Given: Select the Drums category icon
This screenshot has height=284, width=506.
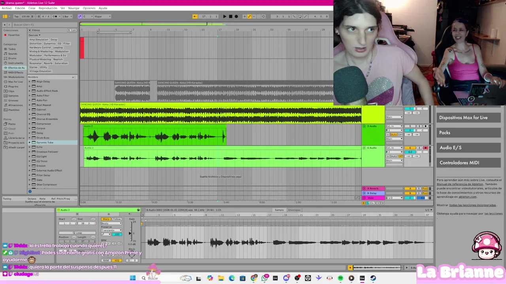Looking at the screenshot, I should click(6, 58).
